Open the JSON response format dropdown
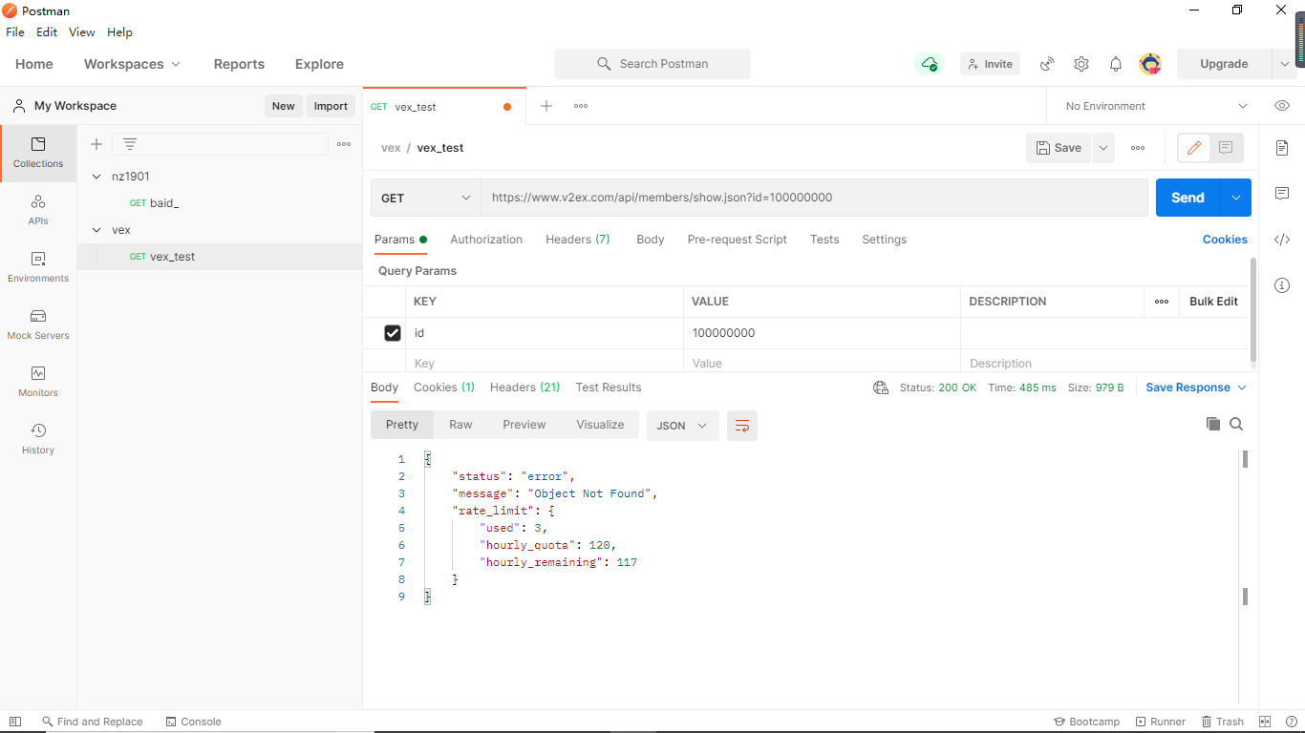 click(x=683, y=426)
